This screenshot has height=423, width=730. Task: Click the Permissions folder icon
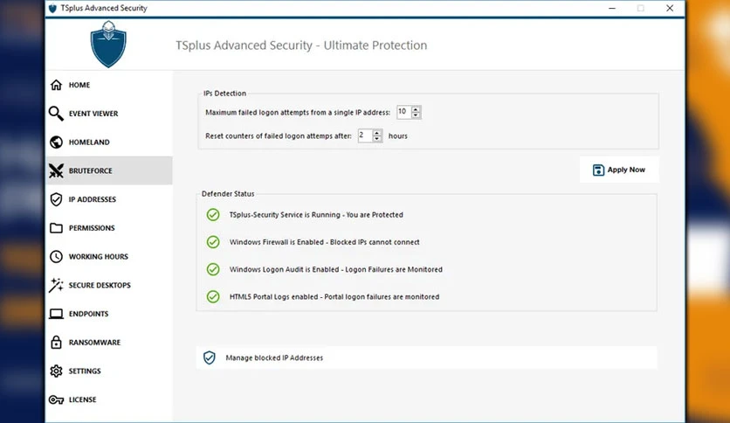[x=57, y=228]
